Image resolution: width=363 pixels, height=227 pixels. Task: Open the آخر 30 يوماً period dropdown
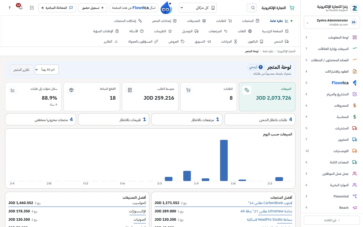click(x=47, y=70)
